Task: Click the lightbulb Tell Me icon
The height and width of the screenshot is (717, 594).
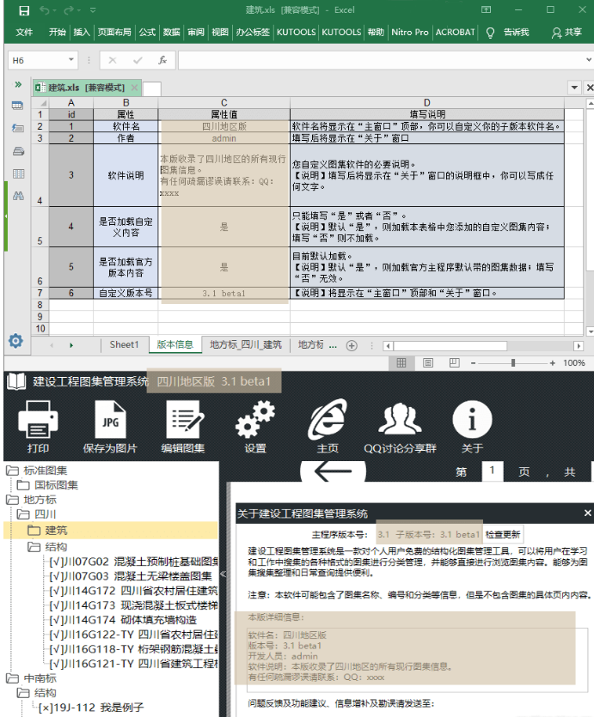Action: coord(490,33)
